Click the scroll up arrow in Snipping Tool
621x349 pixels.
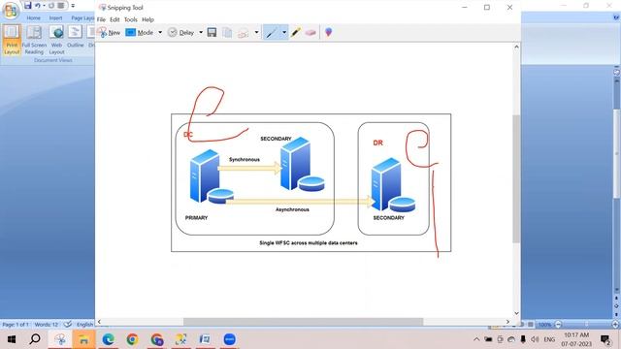[x=516, y=47]
